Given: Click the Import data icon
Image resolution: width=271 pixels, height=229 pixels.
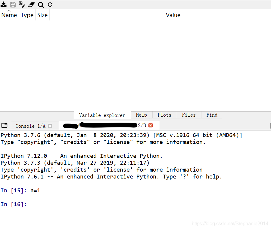Looking at the screenshot, I should 3,5.
